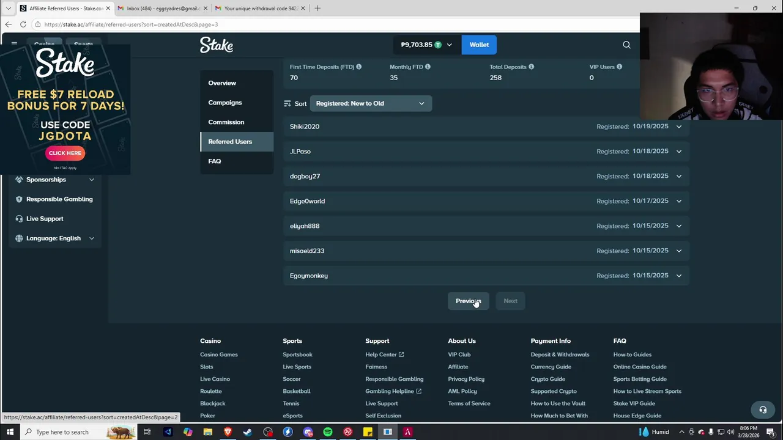This screenshot has height=440, width=783.
Task: Open Terms of Service footer link
Action: (469, 403)
